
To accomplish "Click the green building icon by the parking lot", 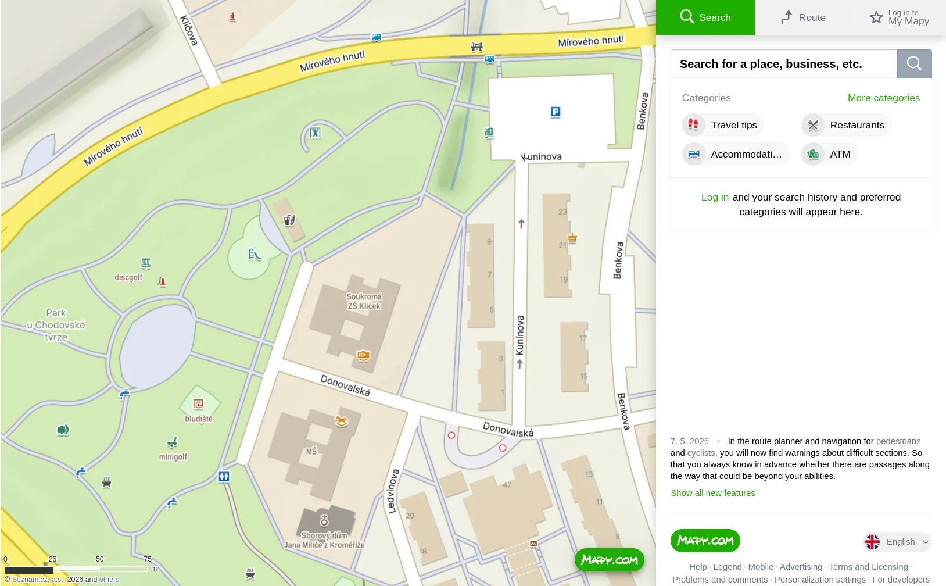I will pyautogui.click(x=489, y=133).
